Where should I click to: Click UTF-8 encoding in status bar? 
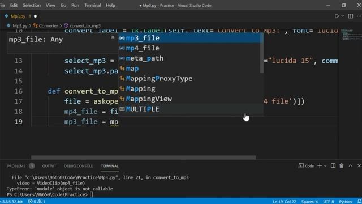[x=329, y=202]
